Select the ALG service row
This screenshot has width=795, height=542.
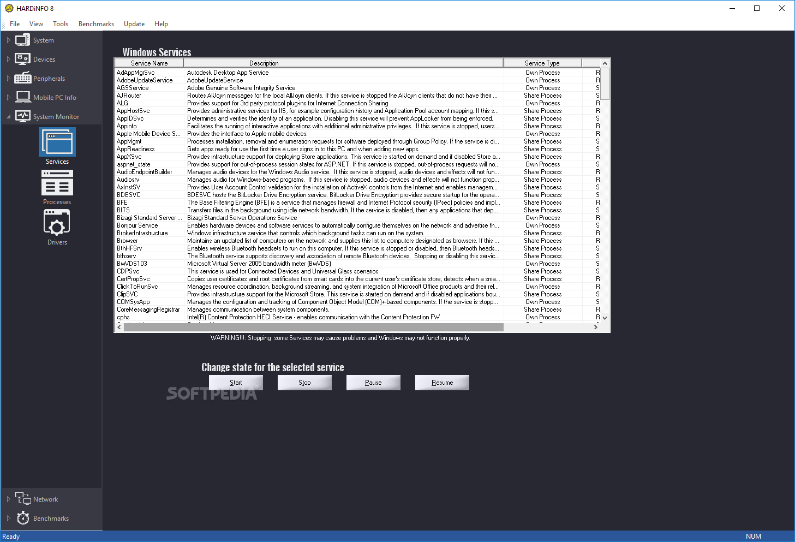pos(357,103)
